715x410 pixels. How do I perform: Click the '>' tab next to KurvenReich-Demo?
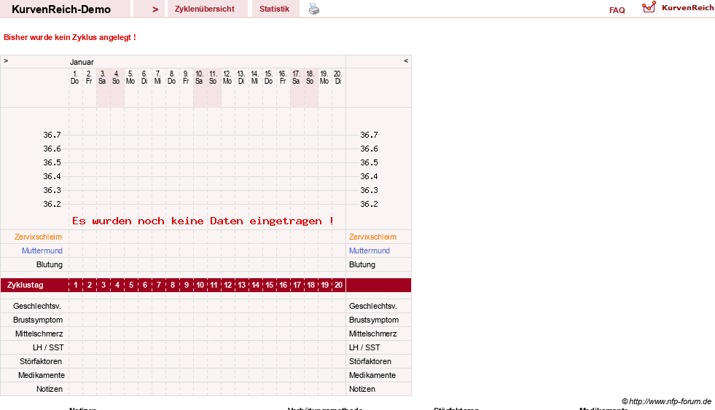(x=155, y=9)
